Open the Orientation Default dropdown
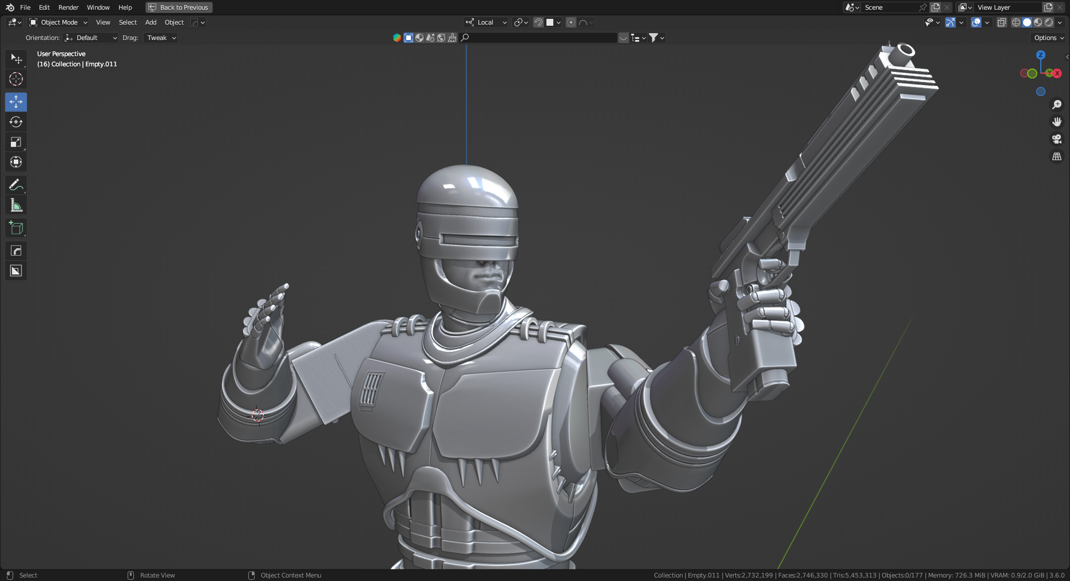Viewport: 1070px width, 581px height. (x=91, y=38)
